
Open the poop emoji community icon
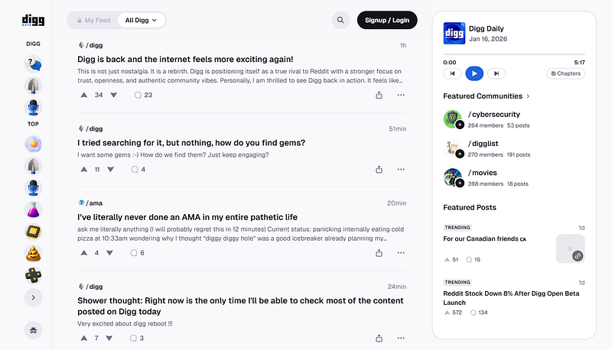pos(33,254)
